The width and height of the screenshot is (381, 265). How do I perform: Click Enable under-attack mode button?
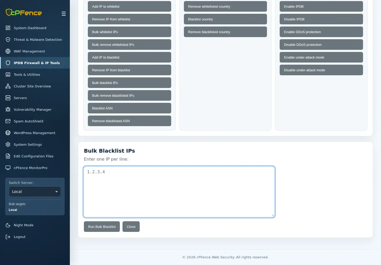(x=321, y=57)
